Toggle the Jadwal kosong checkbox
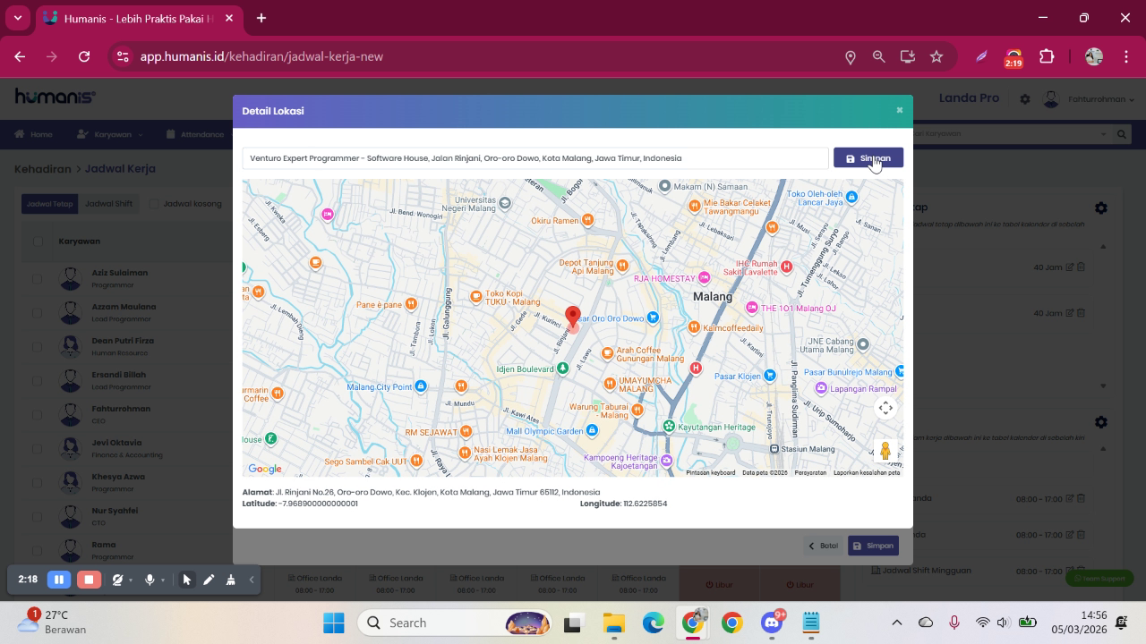This screenshot has height=644, width=1146. click(155, 204)
